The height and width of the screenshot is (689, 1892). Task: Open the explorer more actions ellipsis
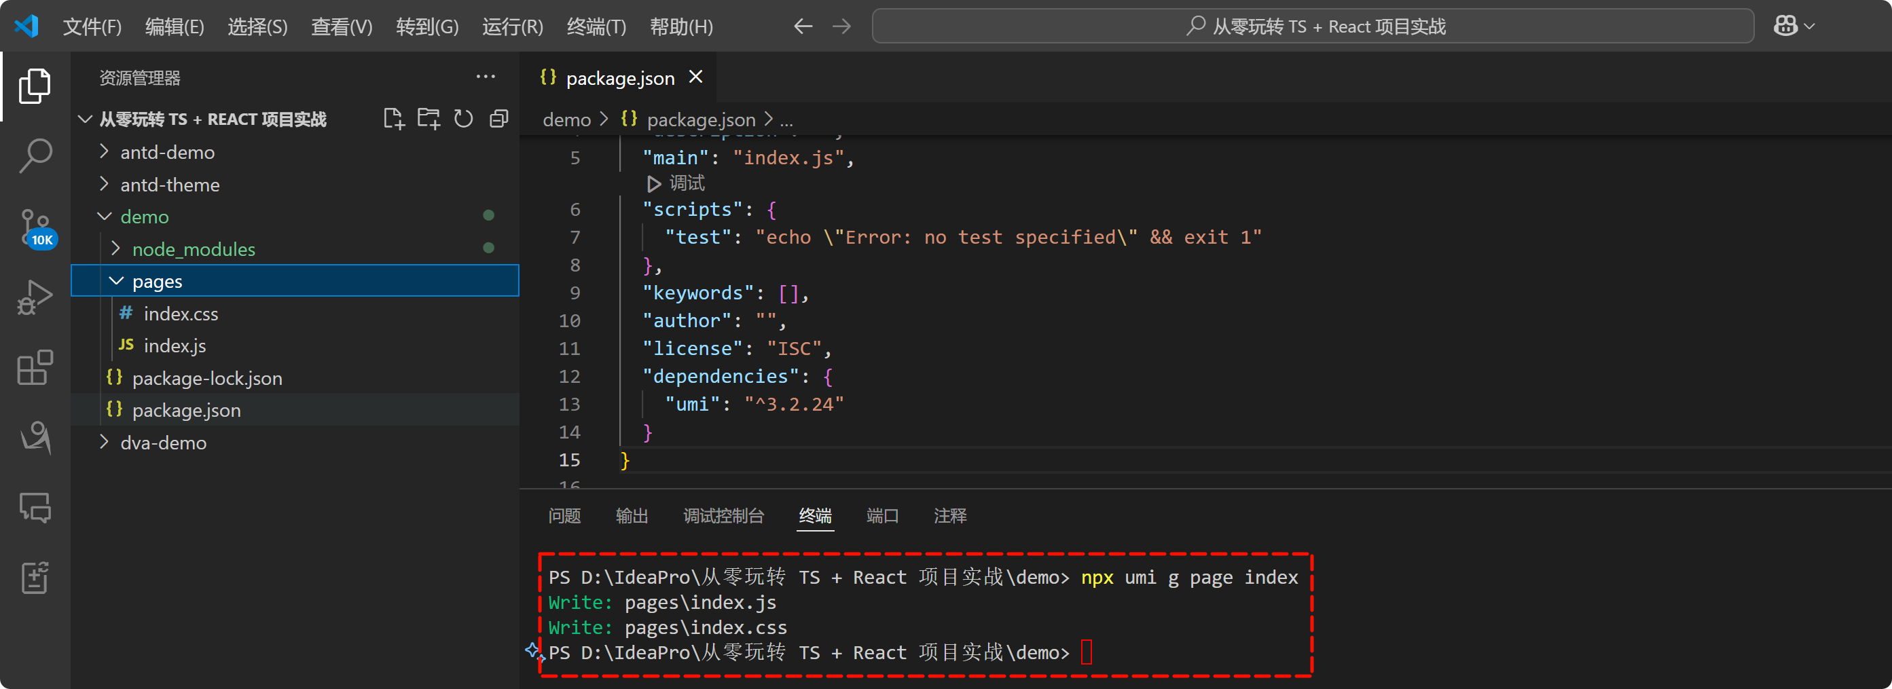point(486,77)
